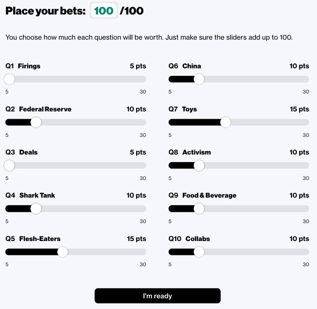Click the Q4 Shark Tank slider handle
Image resolution: width=317 pixels, height=309 pixels.
[x=36, y=208]
